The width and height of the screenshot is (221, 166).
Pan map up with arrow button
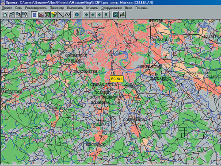[99, 15]
